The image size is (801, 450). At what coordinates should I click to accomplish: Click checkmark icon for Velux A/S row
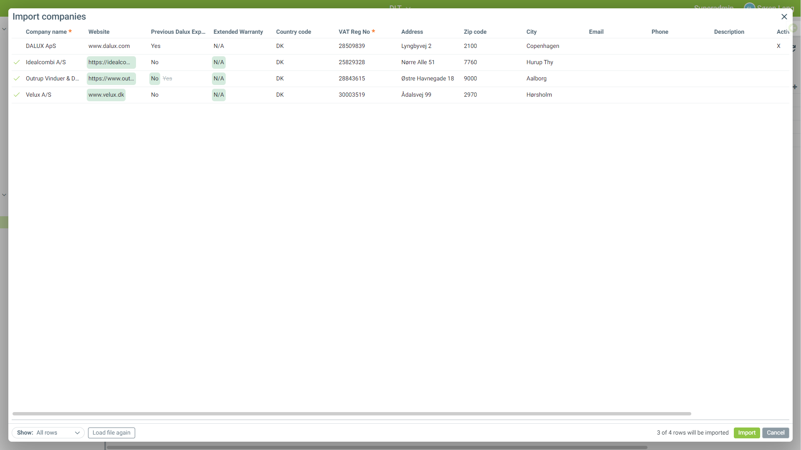click(x=17, y=95)
